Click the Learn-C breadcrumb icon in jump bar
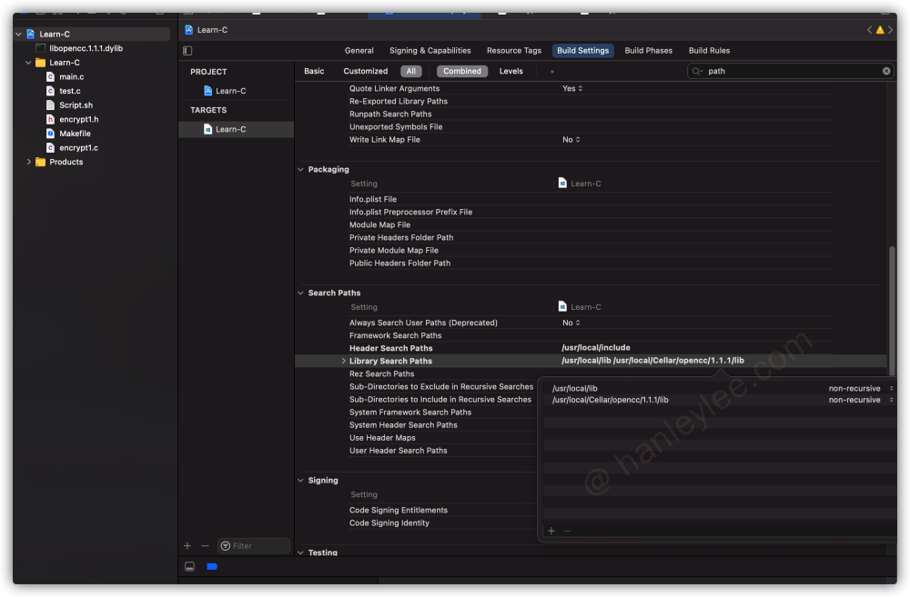The width and height of the screenshot is (910, 597). (188, 30)
